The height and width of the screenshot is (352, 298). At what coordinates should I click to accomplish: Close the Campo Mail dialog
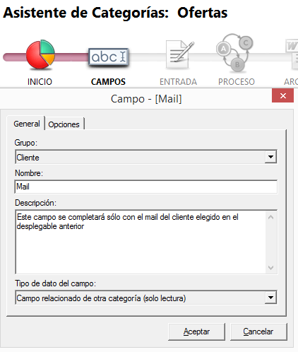[x=282, y=95]
